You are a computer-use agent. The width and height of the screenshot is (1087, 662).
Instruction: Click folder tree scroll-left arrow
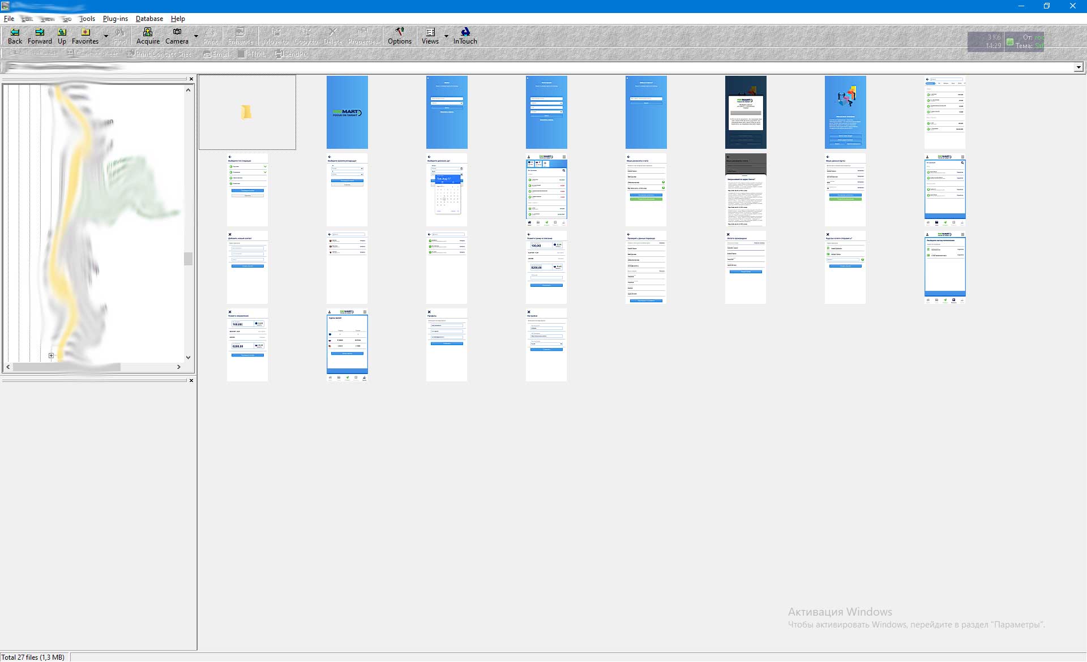click(8, 367)
